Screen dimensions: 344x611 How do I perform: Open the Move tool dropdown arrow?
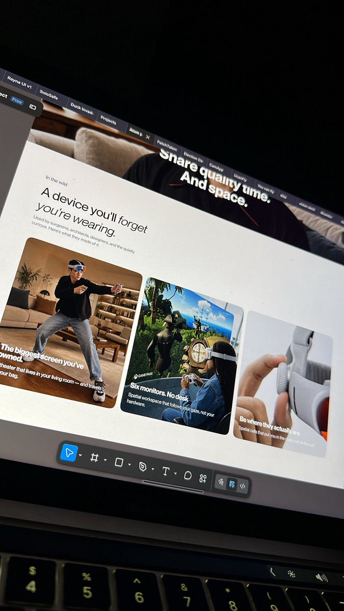(x=81, y=455)
